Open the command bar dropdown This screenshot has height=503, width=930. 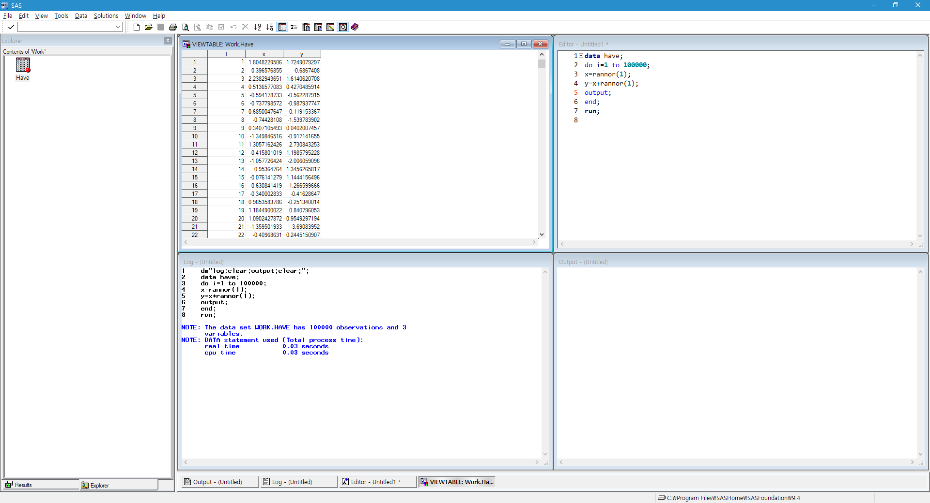[x=118, y=27]
